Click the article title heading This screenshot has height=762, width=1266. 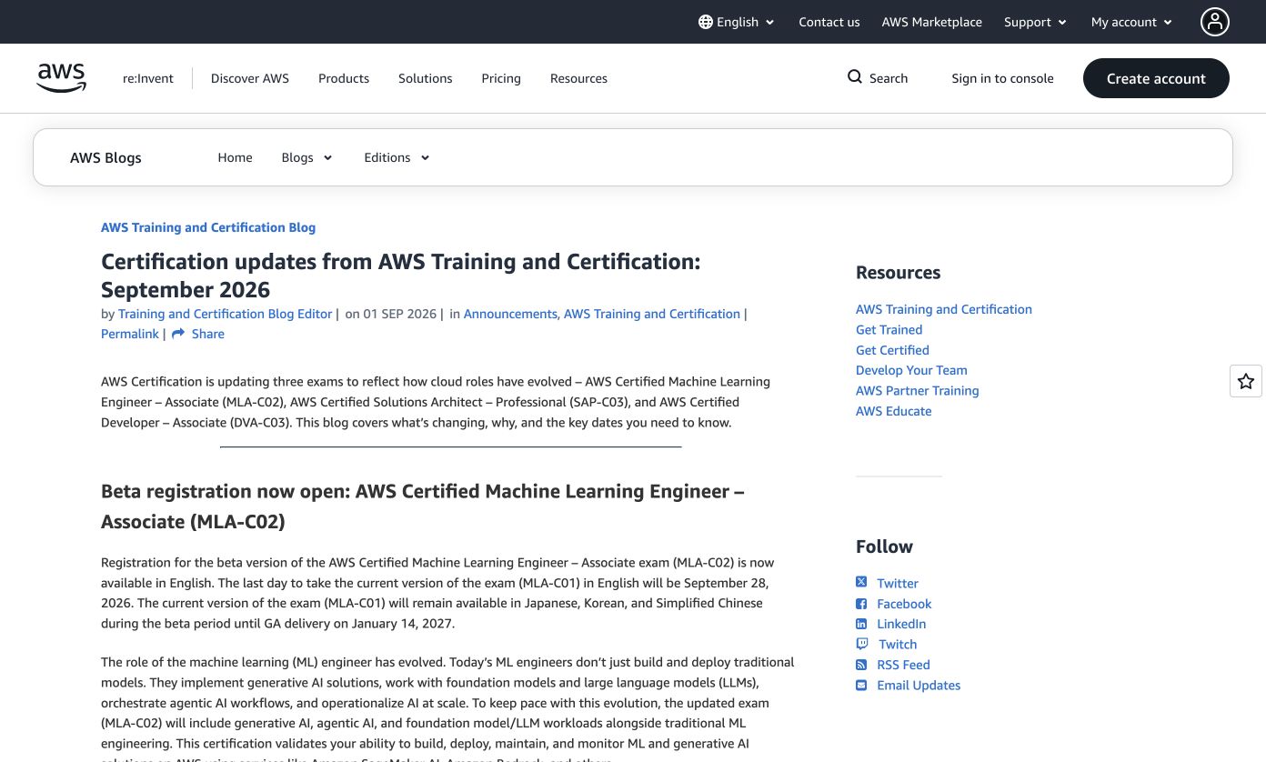click(x=401, y=276)
